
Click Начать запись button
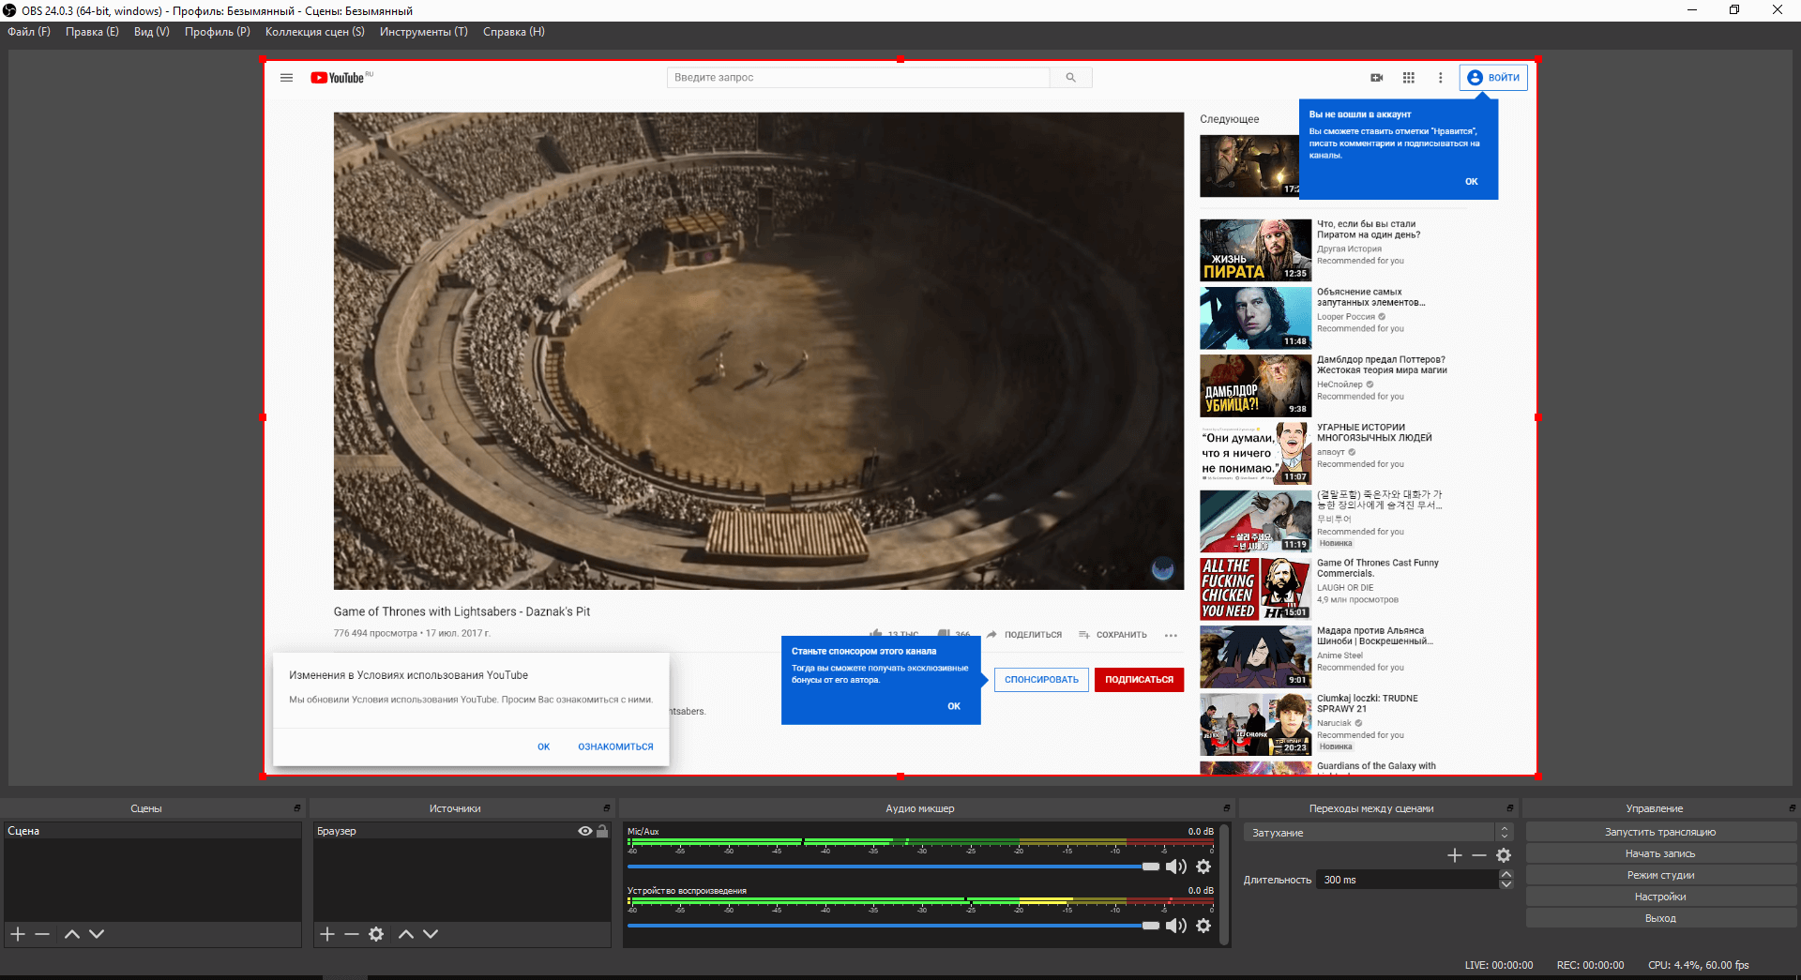(x=1660, y=853)
